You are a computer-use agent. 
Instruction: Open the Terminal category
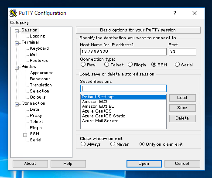click(x=30, y=42)
